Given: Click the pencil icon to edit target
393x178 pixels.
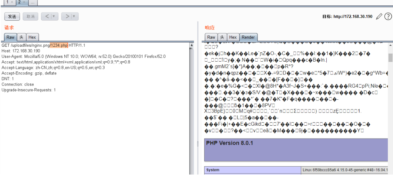Looking at the screenshot, I should pos(379,17).
